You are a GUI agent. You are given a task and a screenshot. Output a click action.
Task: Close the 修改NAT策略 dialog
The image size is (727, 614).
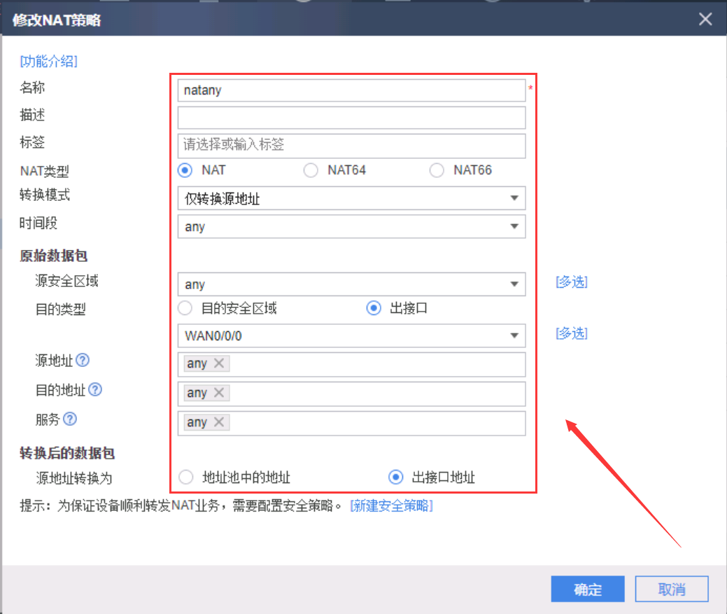705,19
